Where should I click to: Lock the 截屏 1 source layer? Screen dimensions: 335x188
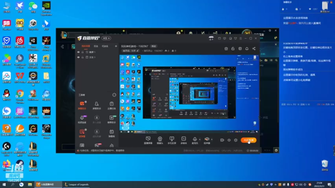pos(82,52)
